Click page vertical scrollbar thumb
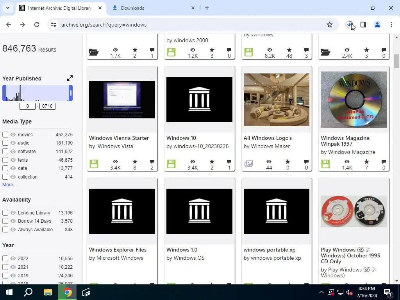This screenshot has height=300, width=400. tap(396, 61)
